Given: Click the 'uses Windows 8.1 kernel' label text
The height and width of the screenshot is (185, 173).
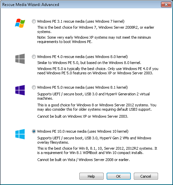Looking at the screenshot, I should pos(107,87).
